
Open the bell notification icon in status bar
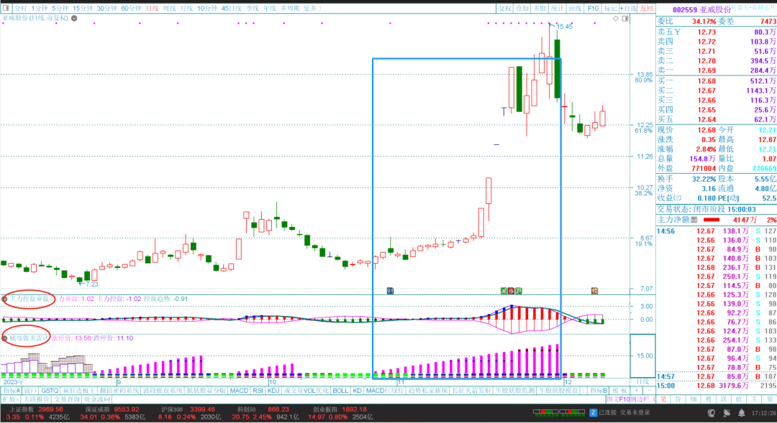(741, 413)
